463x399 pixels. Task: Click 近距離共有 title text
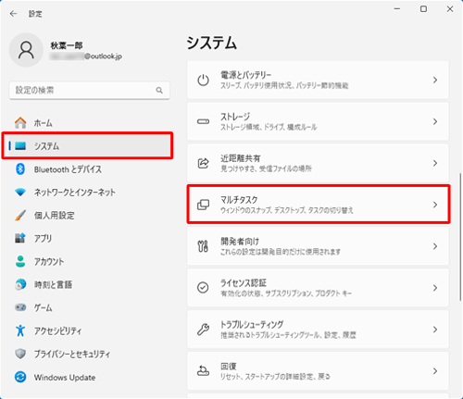point(241,158)
